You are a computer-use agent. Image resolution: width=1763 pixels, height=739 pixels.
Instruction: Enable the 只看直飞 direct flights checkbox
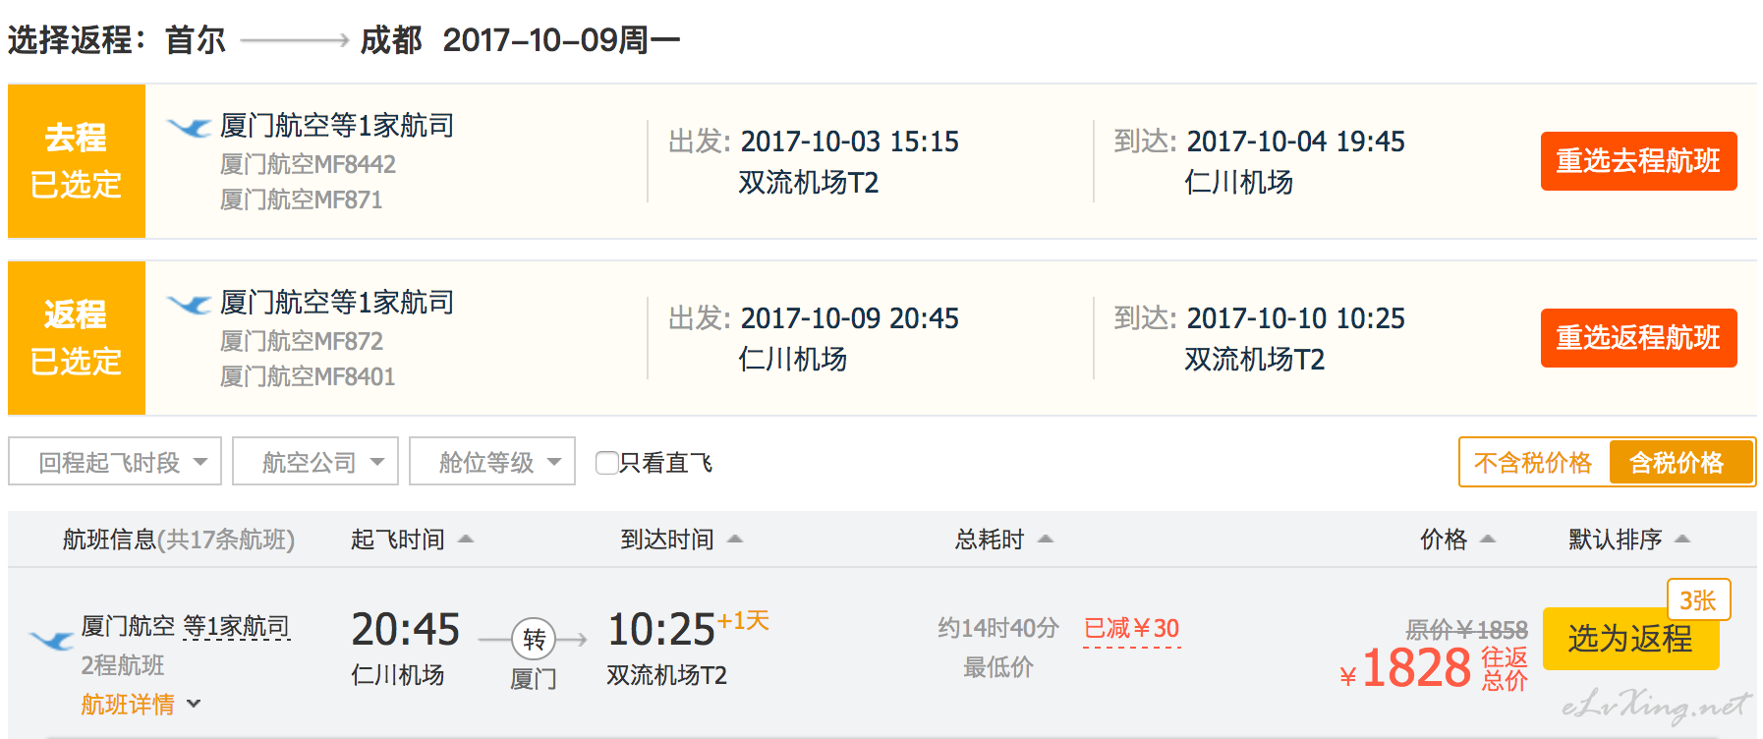[x=607, y=462]
